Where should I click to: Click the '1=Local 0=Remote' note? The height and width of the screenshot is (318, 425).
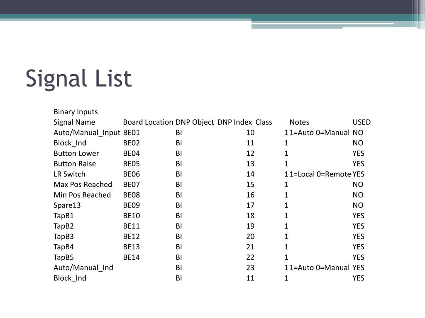(320, 174)
